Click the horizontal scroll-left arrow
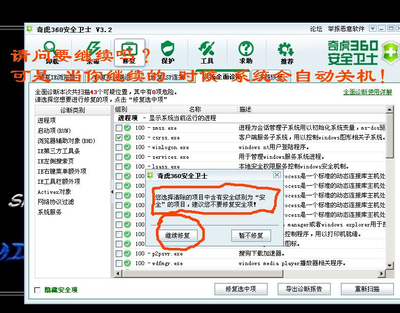 pyautogui.click(x=118, y=273)
